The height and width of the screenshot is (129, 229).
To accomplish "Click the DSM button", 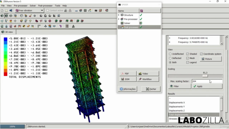I will click(128, 79).
